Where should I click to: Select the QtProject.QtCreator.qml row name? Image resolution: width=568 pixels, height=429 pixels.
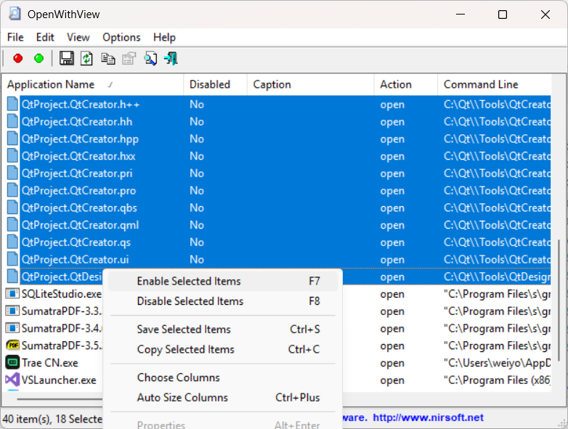80,225
